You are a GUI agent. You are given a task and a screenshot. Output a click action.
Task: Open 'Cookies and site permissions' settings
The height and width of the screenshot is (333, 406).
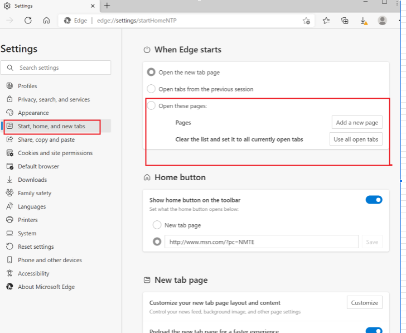pos(55,153)
